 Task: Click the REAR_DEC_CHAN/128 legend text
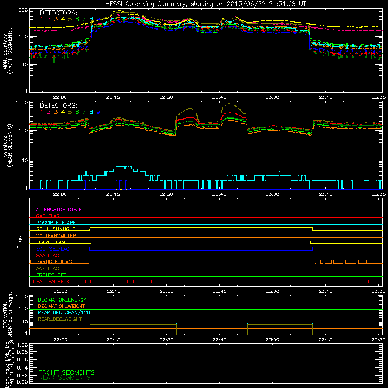pyautogui.click(x=64, y=312)
